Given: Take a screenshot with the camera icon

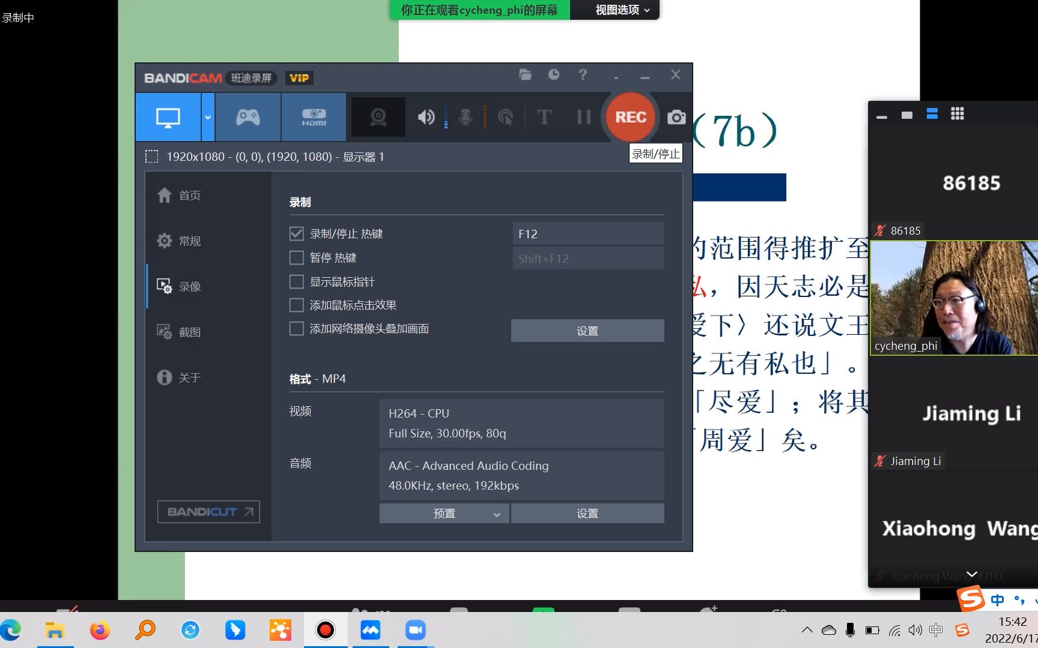Looking at the screenshot, I should tap(676, 117).
